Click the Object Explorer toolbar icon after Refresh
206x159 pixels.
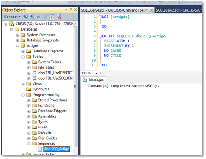[58, 17]
